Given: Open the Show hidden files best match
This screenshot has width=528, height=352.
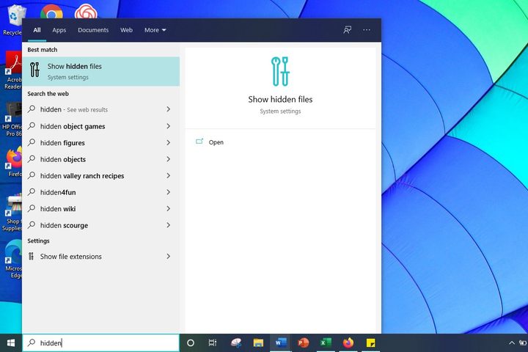Looking at the screenshot, I should pyautogui.click(x=100, y=71).
